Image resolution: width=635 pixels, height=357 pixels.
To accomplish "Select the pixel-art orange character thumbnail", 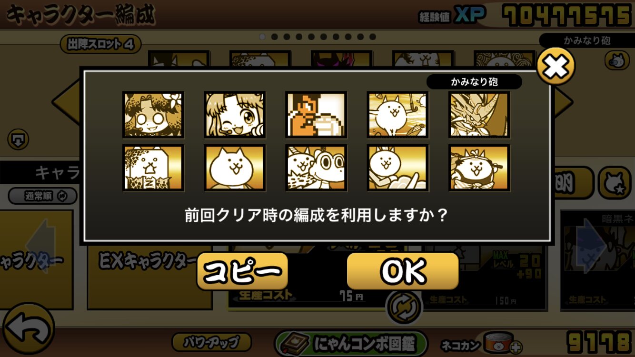I will point(316,115).
